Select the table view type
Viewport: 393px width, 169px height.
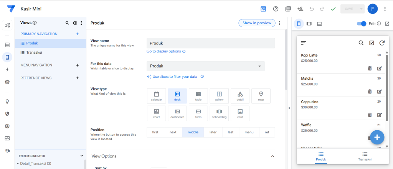198,96
